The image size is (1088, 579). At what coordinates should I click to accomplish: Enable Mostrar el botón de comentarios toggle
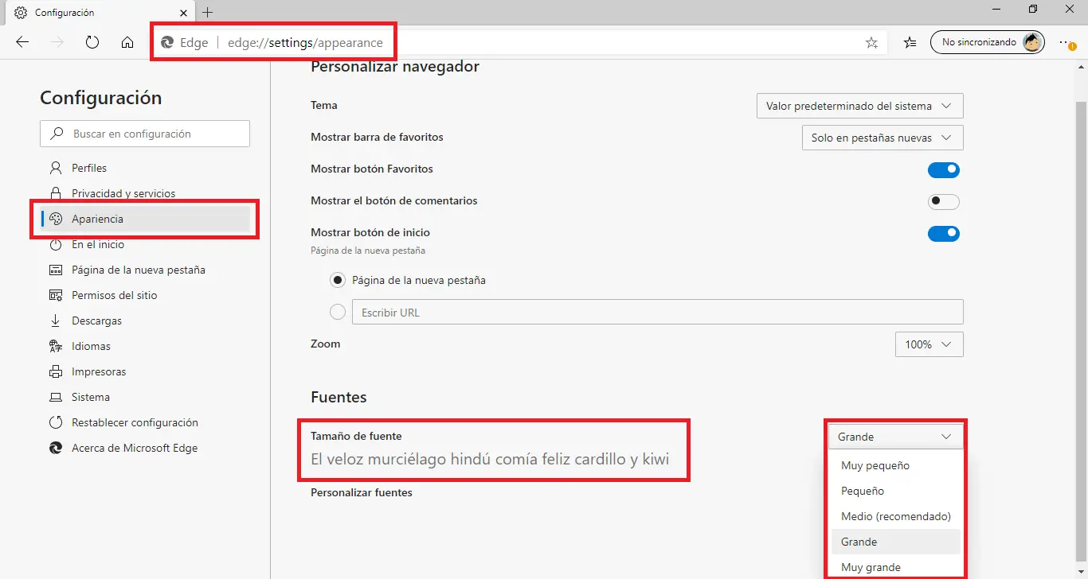coord(943,202)
